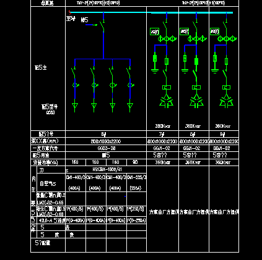Select the capacitor bank symbol above the last 360Kvar label
The height and width of the screenshot is (260, 262).
226,101
